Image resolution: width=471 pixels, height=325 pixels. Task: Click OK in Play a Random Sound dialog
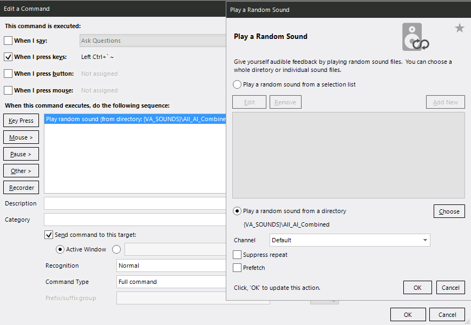pyautogui.click(x=417, y=288)
